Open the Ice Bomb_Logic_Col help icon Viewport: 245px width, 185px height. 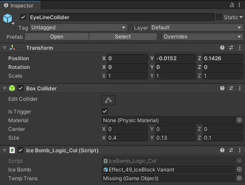(222, 150)
